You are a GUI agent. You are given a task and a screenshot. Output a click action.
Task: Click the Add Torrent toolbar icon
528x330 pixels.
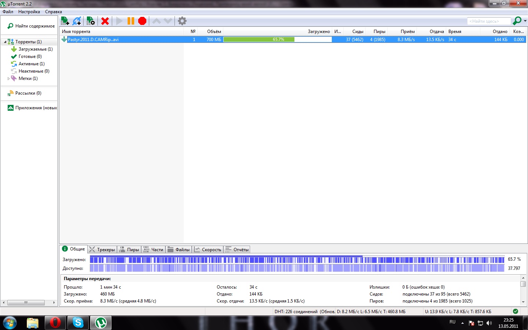point(65,21)
